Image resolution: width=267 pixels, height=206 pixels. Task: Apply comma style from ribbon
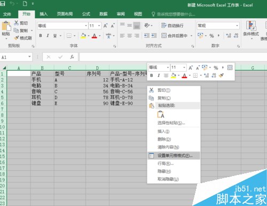(218, 36)
